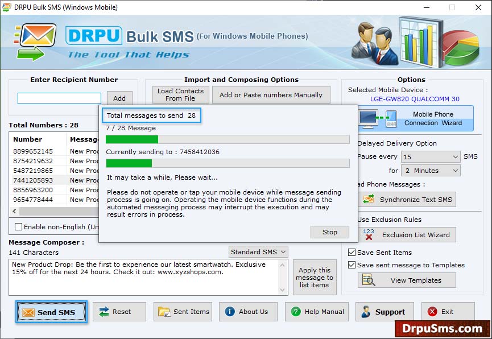
Task: Click the red Exit cross icon
Action: click(432, 311)
